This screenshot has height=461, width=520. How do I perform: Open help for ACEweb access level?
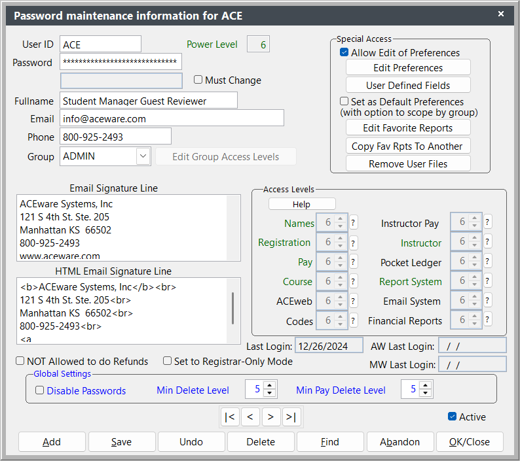click(353, 301)
